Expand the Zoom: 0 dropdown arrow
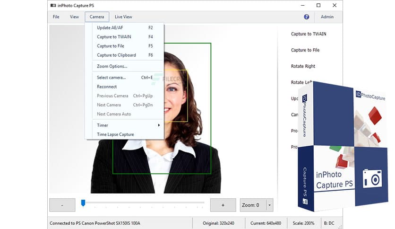 (x=269, y=205)
